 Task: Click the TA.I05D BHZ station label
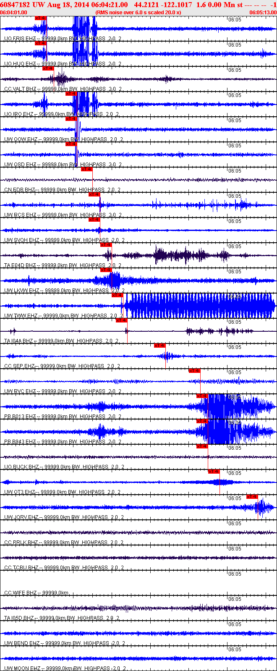point(20,618)
